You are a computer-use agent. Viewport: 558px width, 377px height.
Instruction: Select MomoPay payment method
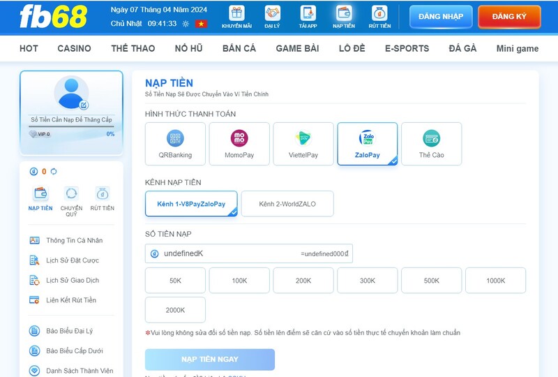239,144
